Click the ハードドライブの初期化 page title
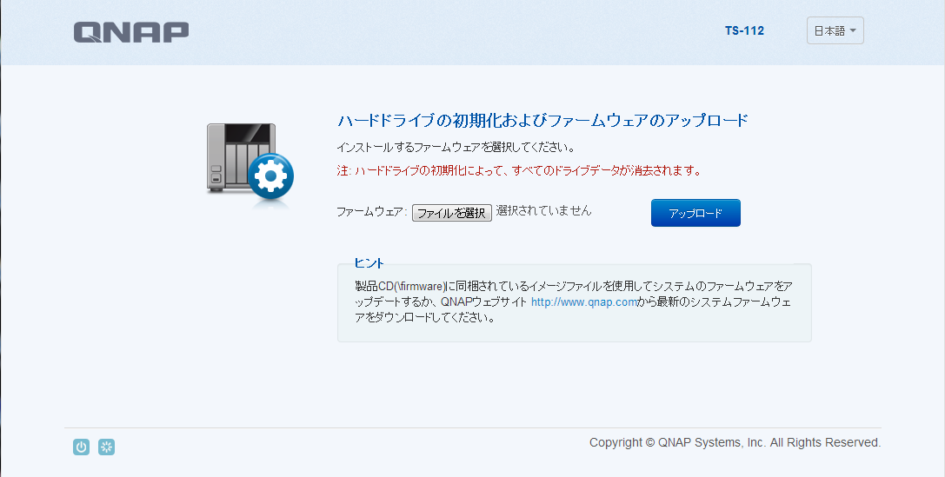 (542, 121)
